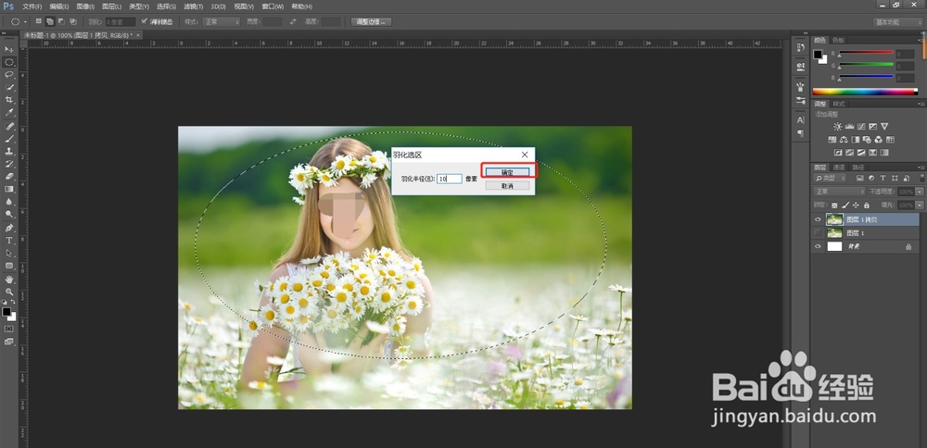The image size is (927, 448).
Task: Switch to the 通道 tab
Action: (839, 168)
